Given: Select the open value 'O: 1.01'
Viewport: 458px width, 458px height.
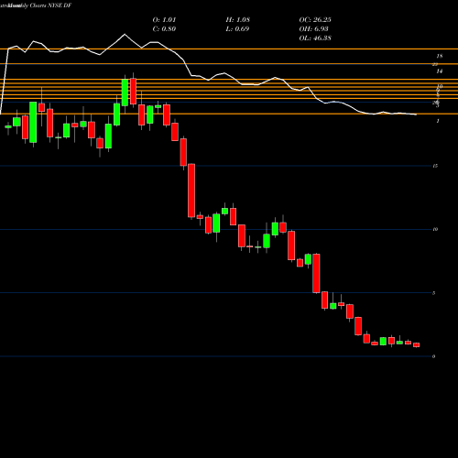Looking at the screenshot, I should click(x=164, y=20).
